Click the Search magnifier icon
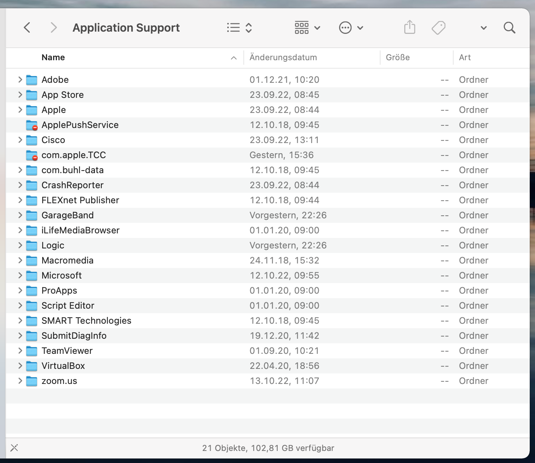 [x=509, y=27]
